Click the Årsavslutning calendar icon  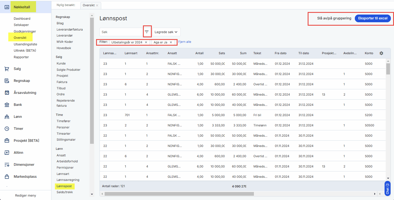point(7,93)
